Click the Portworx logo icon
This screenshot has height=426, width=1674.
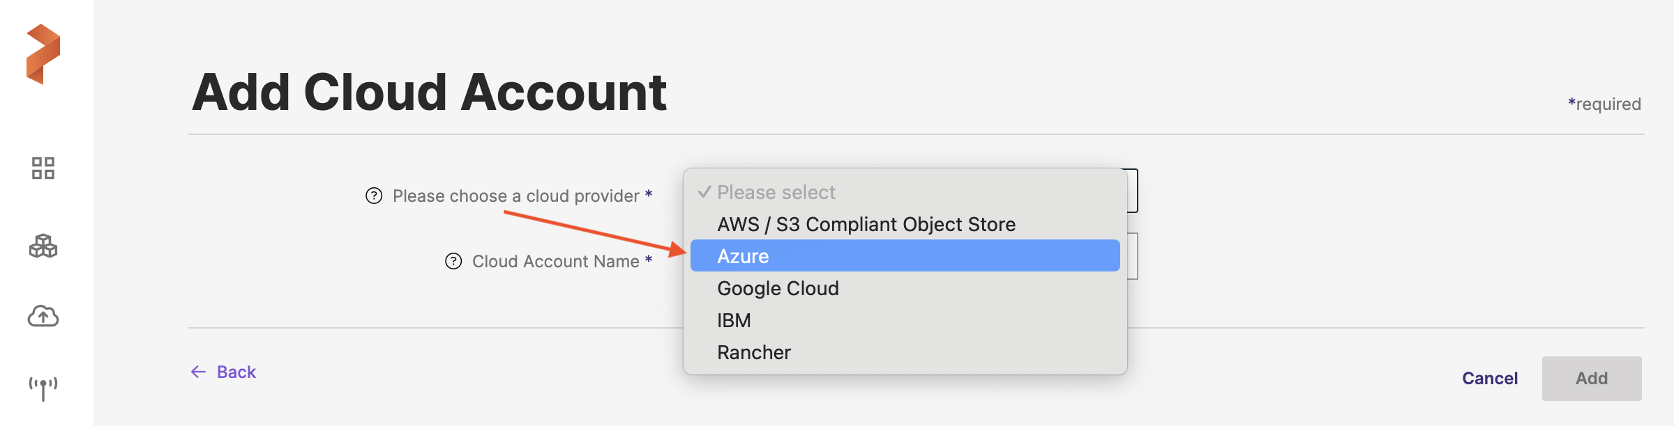click(x=43, y=54)
